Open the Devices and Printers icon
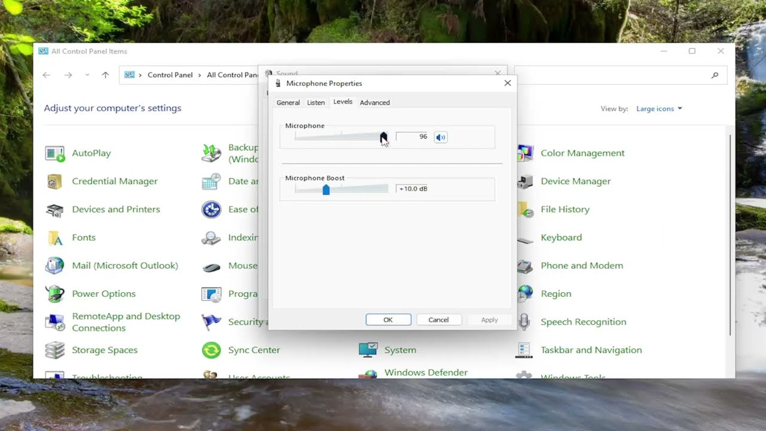Screen dimensions: 766x431 (x=55, y=210)
